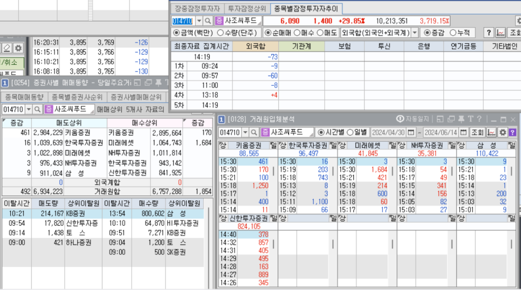The image size is (521, 290).
Task: Click 상 button beside 신한투자증권 header
Action: pos(222,218)
